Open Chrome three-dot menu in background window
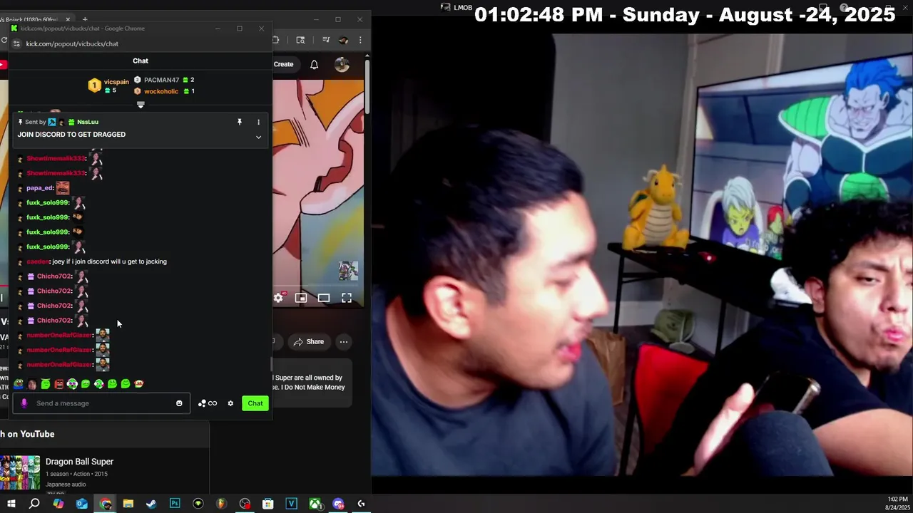 click(360, 40)
